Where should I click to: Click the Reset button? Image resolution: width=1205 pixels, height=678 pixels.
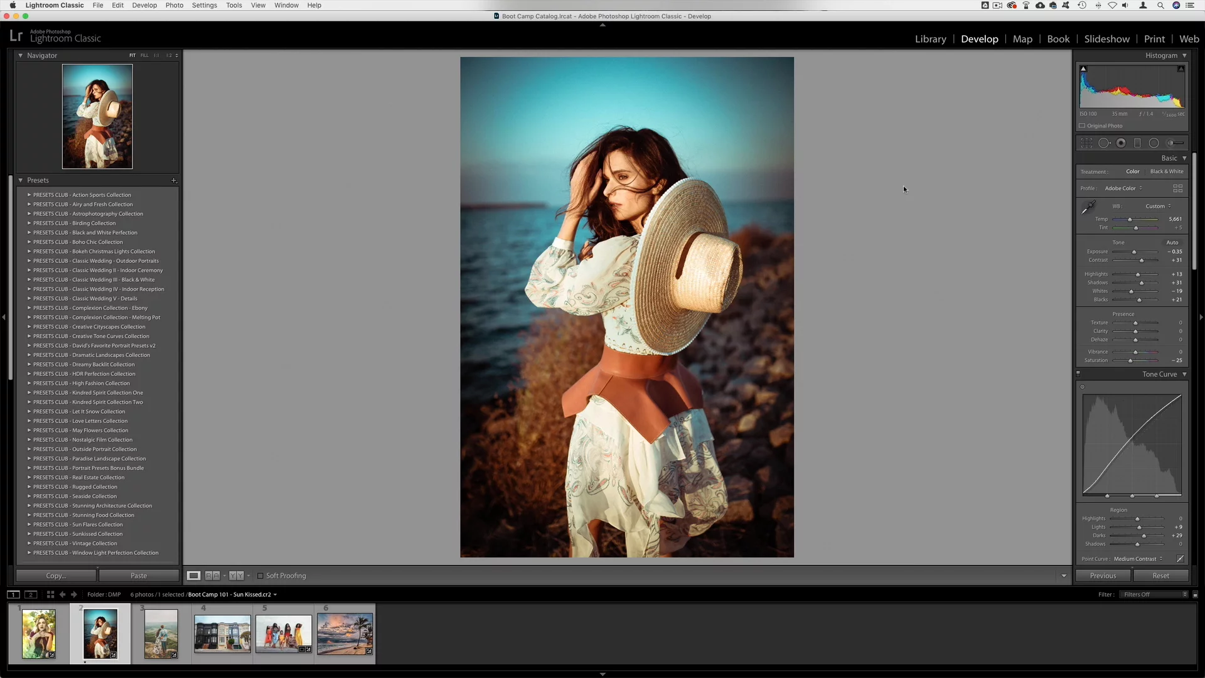(x=1160, y=576)
